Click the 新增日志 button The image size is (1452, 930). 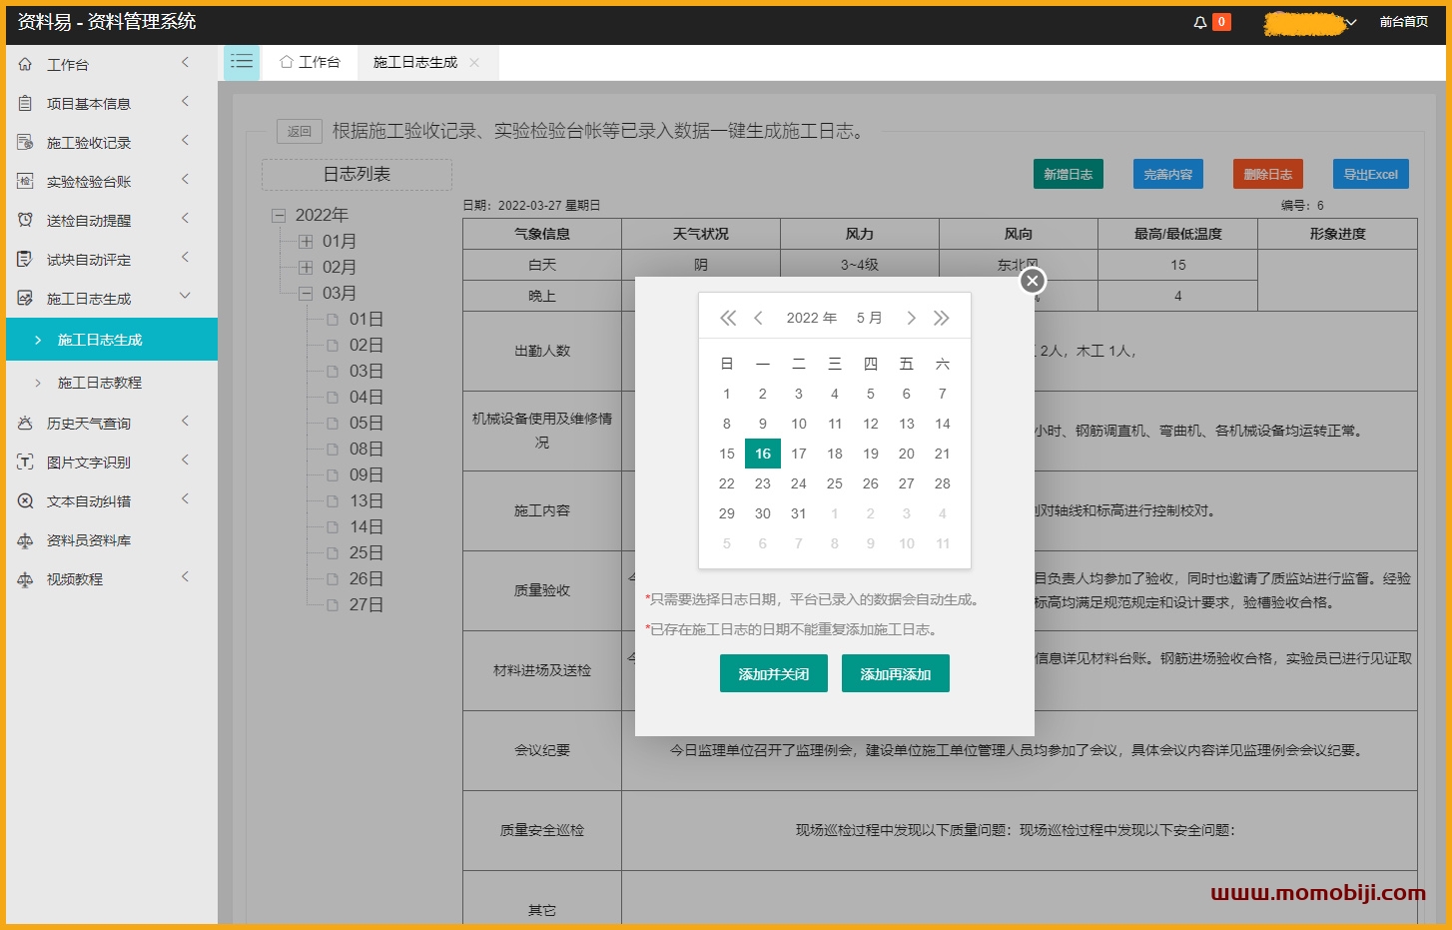(x=1069, y=174)
